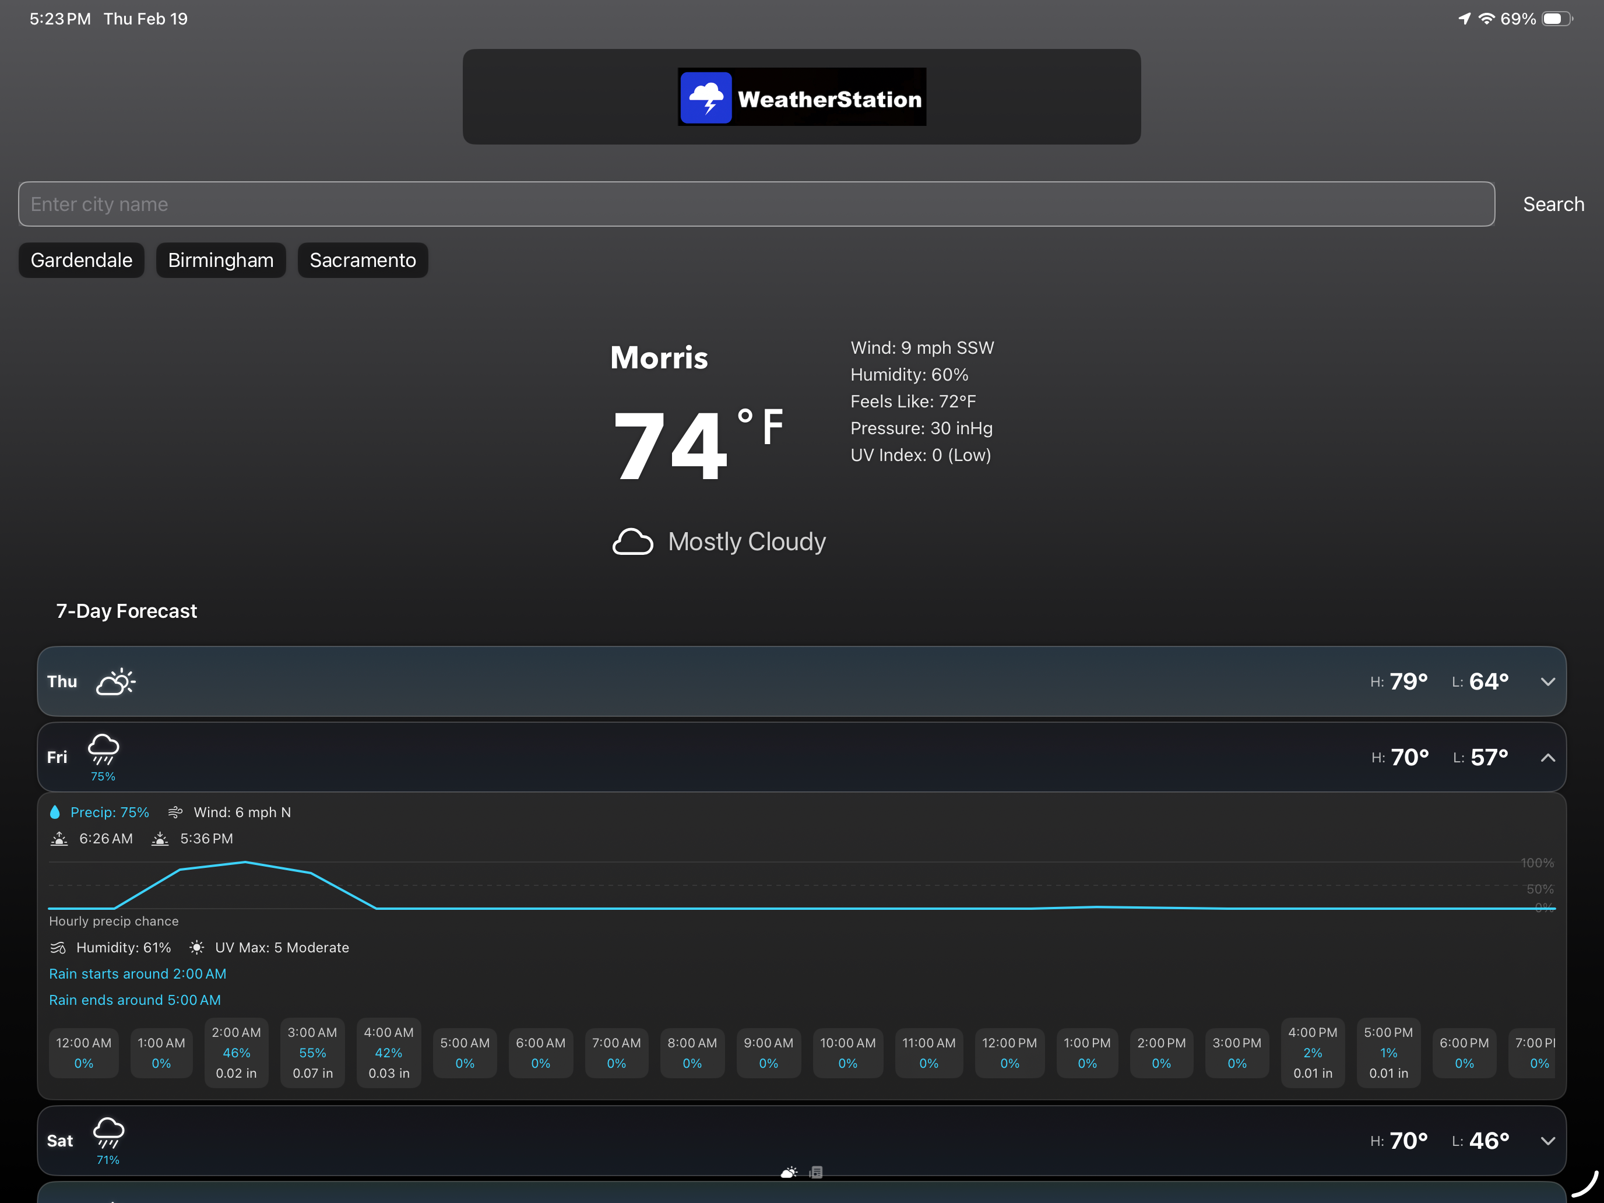Tap the WeatherStation logo icon
This screenshot has height=1203, width=1604.
(x=706, y=98)
